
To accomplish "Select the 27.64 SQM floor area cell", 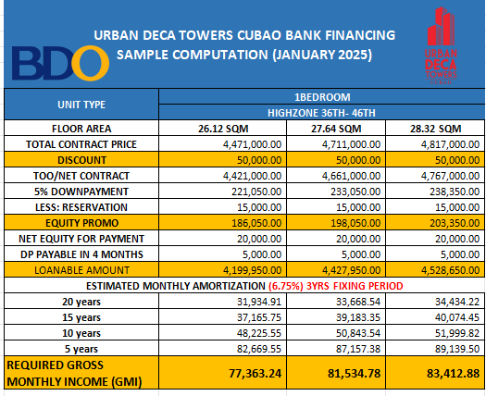I will point(336,129).
